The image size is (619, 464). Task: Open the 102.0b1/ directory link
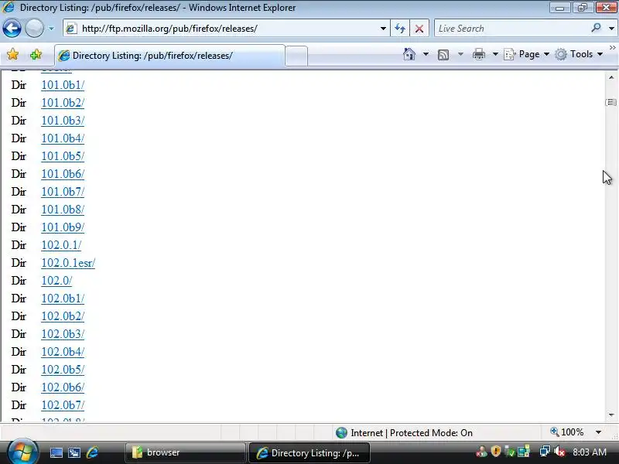(x=63, y=299)
